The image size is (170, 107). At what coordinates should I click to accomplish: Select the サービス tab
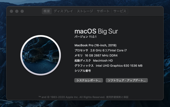click(120, 11)
